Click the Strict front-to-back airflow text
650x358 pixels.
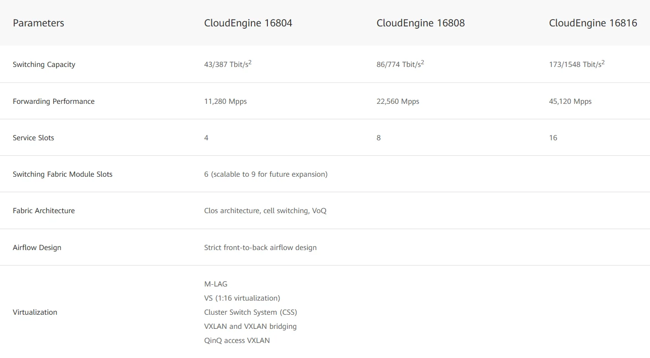click(260, 247)
